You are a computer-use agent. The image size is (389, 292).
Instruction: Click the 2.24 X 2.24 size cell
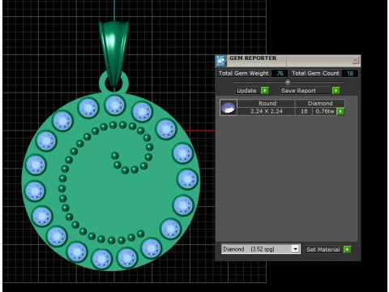pos(266,111)
